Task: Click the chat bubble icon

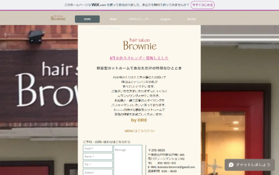Action: tap(231, 165)
